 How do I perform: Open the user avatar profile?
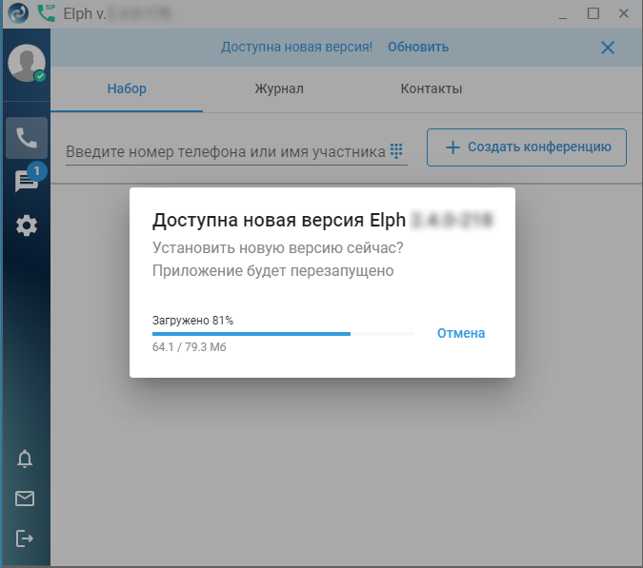27,63
